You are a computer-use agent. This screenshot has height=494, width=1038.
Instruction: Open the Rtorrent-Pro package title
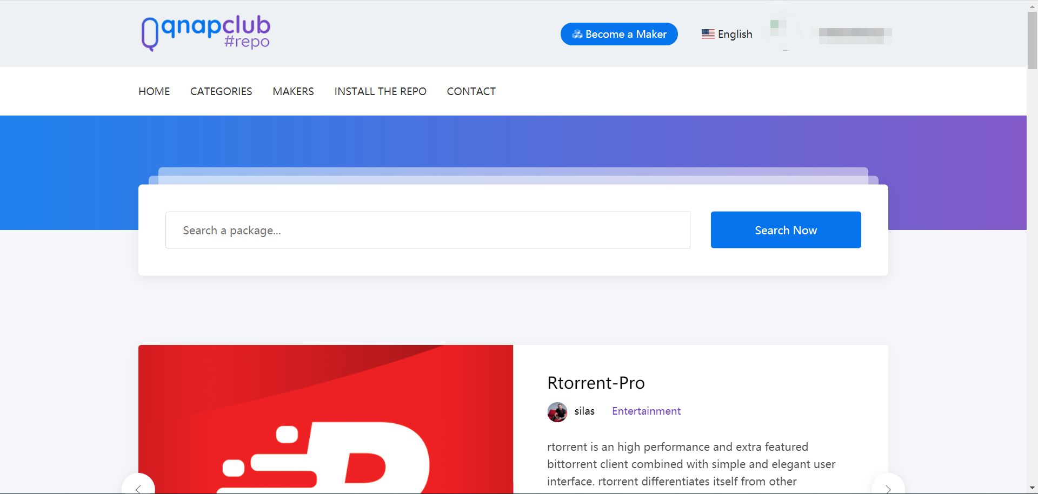pos(596,383)
